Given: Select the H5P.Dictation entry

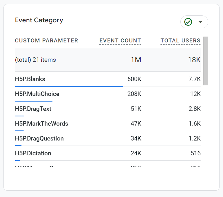Looking at the screenshot, I should pos(33,153).
